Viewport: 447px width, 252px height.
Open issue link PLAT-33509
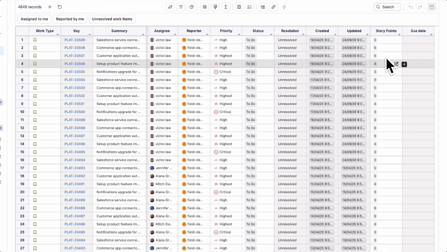click(x=74, y=40)
